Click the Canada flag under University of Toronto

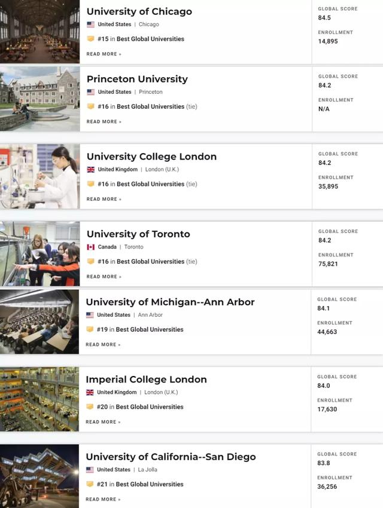(90, 247)
